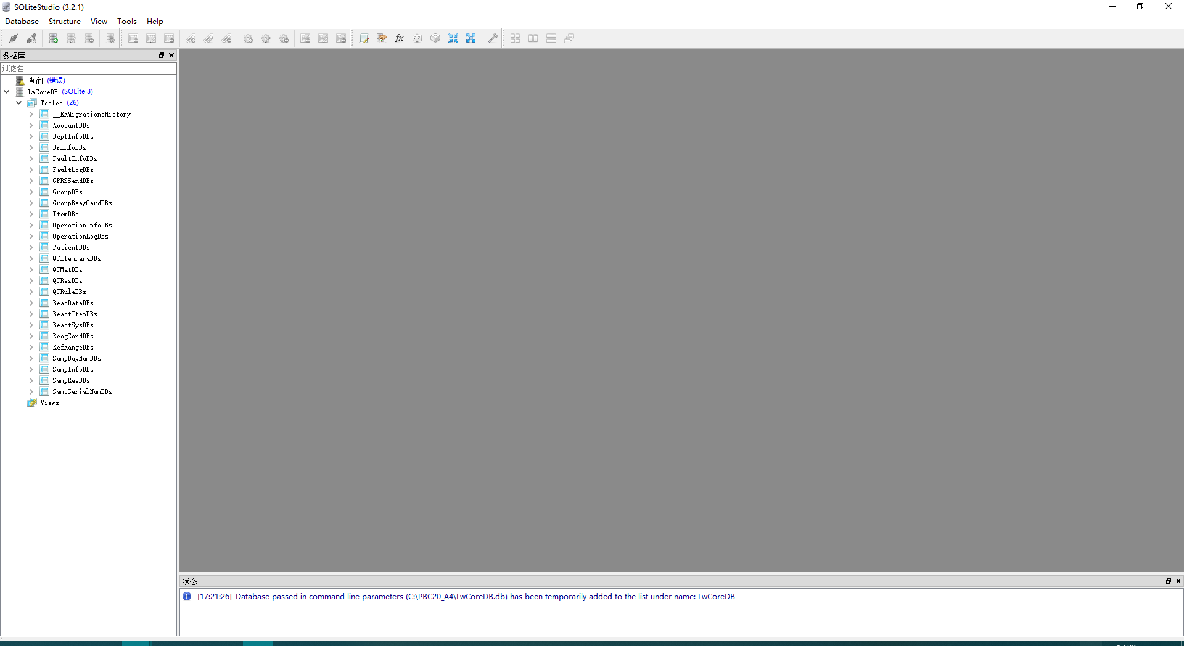Expand the DeptInfoDBs table node
The image size is (1184, 646).
(x=31, y=136)
